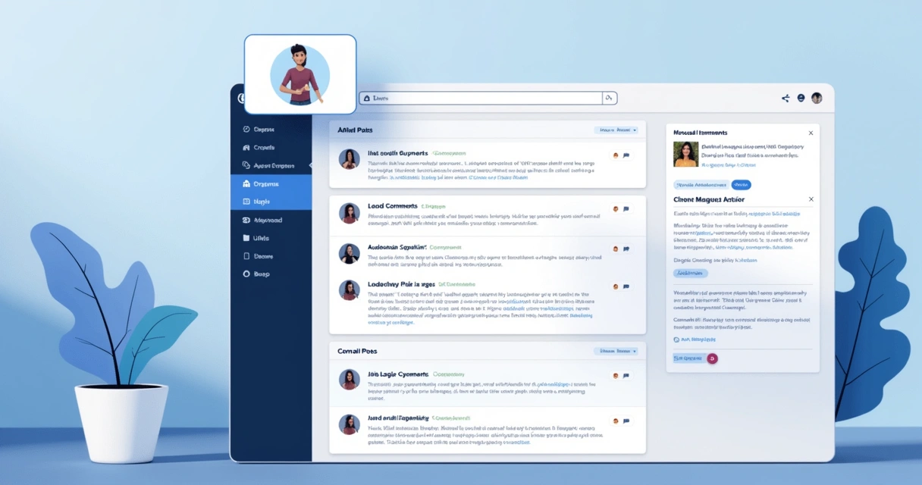Click the share icon in the top bar
This screenshot has width=922, height=485.
tap(785, 98)
